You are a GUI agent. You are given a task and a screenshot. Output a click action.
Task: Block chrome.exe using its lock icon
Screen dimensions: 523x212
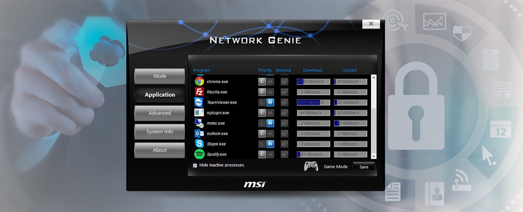point(284,82)
